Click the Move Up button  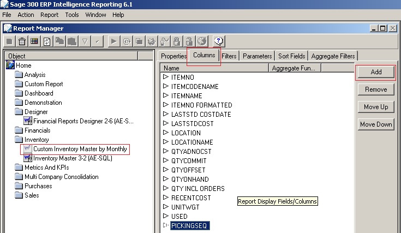point(376,107)
